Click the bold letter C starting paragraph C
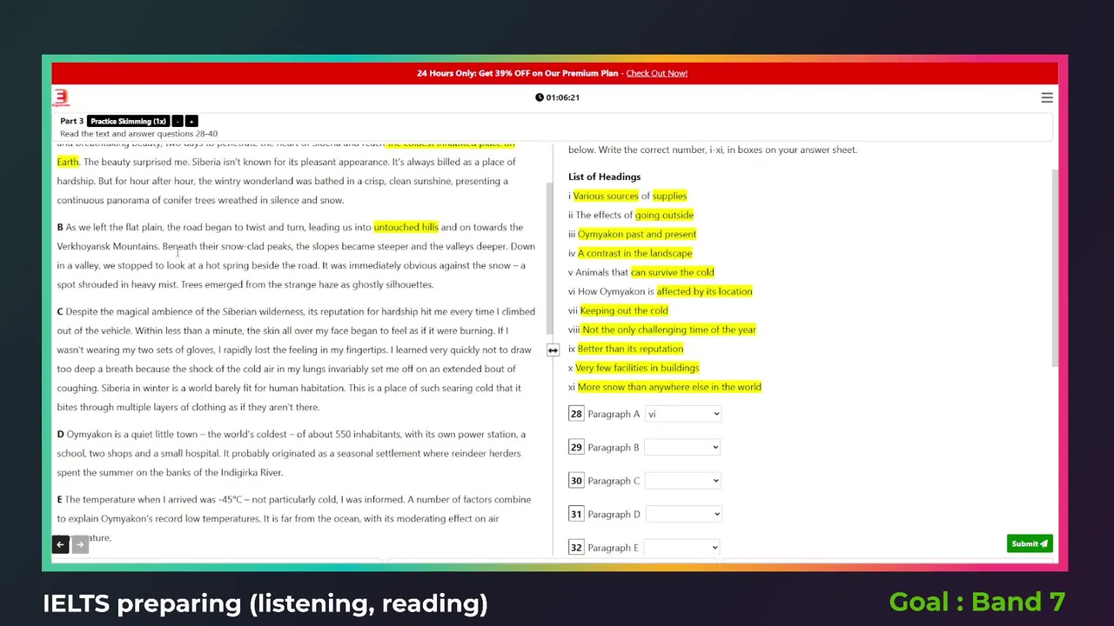Screen dimensions: 1114x626 point(60,311)
